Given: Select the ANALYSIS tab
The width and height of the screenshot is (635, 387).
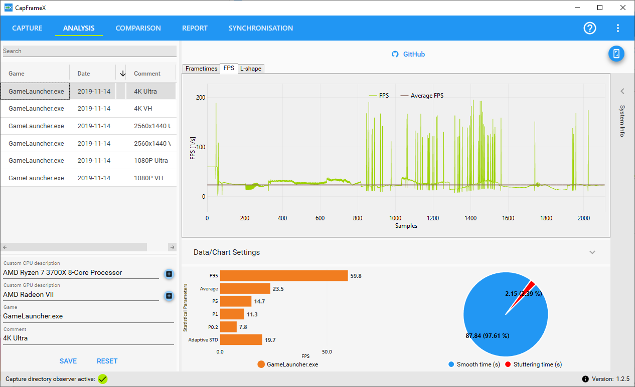Looking at the screenshot, I should coord(79,28).
